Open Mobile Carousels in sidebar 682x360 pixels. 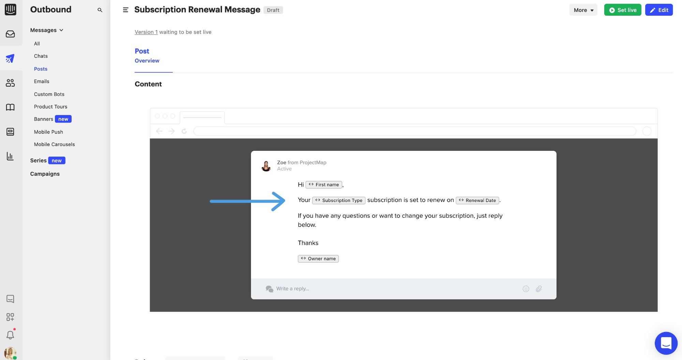pyautogui.click(x=54, y=144)
